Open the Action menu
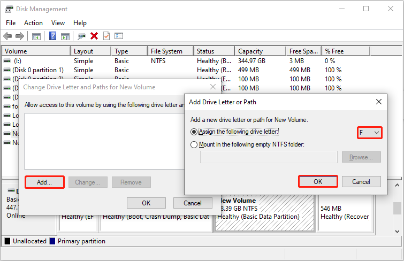Viewport: 404px width, 261px height. (x=33, y=23)
